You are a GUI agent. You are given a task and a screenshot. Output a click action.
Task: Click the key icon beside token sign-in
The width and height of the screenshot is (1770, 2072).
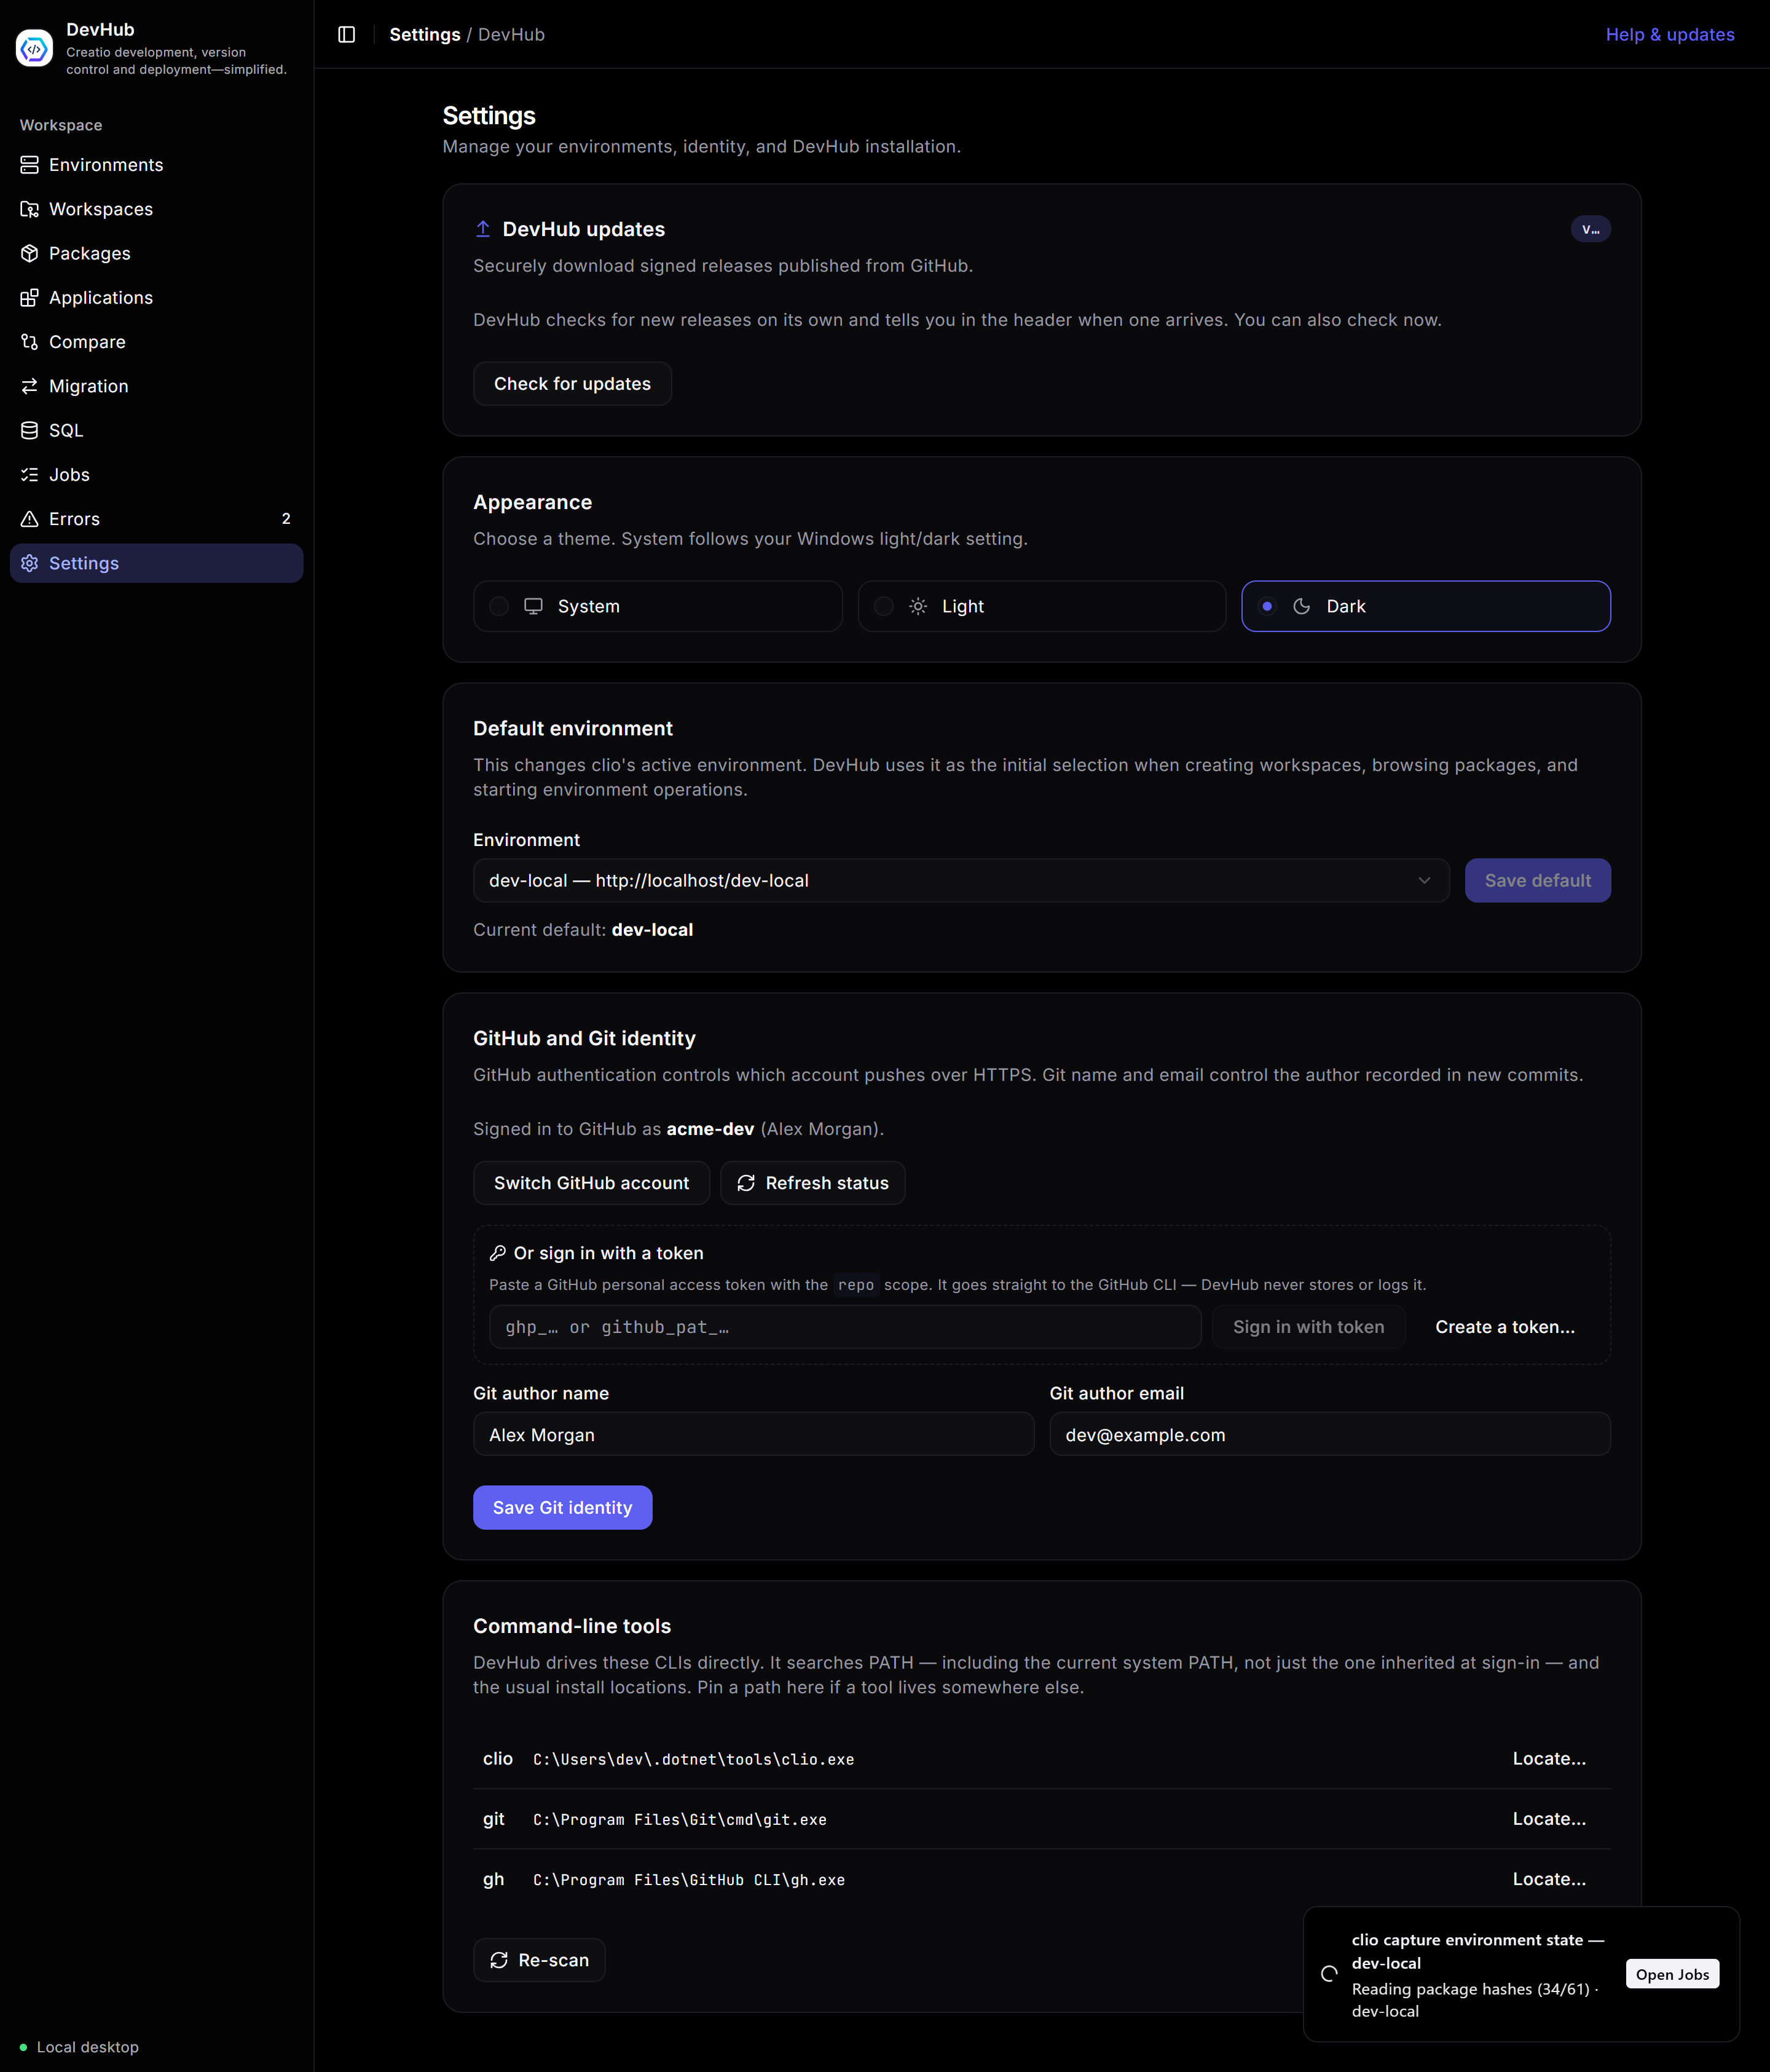[x=498, y=1253]
